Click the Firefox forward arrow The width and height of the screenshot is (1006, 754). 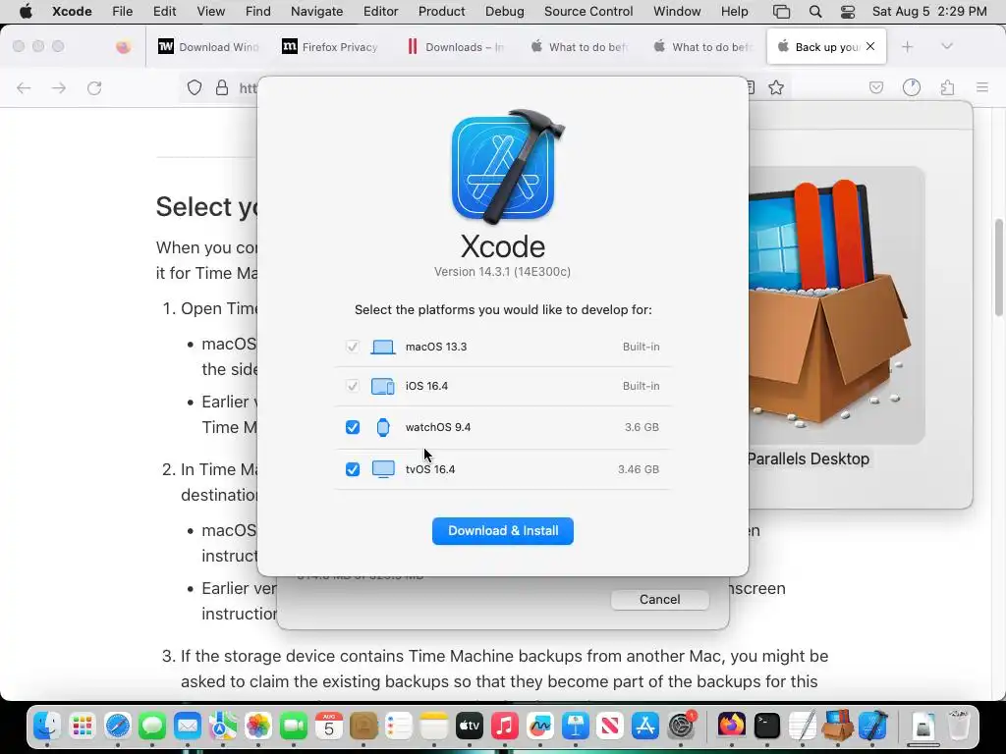(59, 87)
